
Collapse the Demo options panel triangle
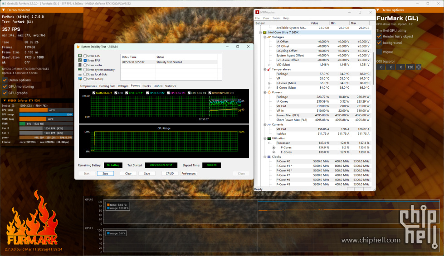(378, 10)
